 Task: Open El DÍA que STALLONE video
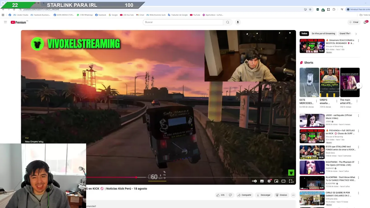[x=312, y=152]
